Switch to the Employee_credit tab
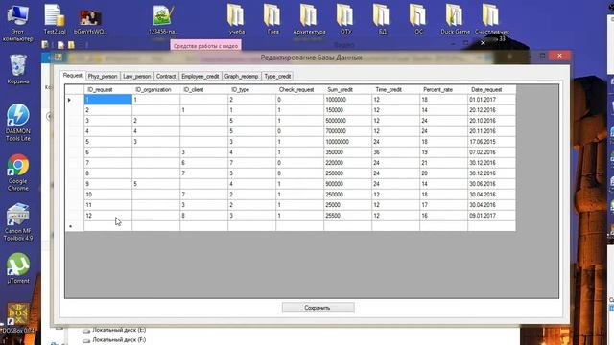Screen dimensions: 614x345 [x=201, y=77]
